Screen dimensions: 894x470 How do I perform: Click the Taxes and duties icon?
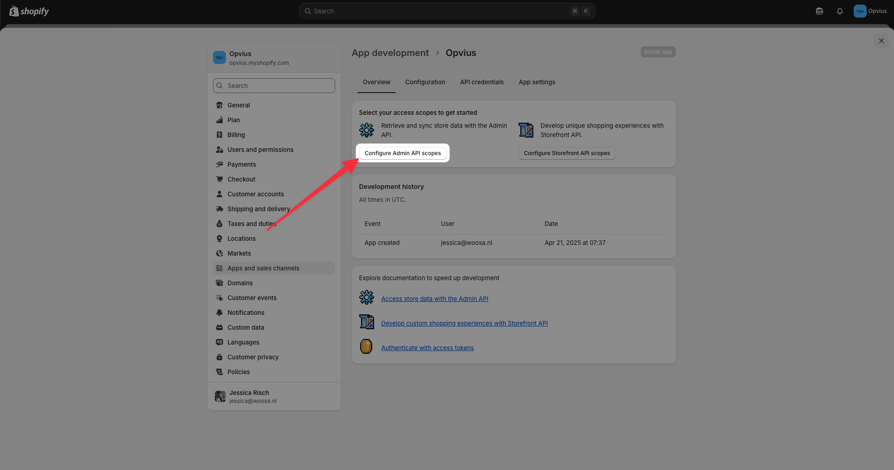[x=219, y=224]
